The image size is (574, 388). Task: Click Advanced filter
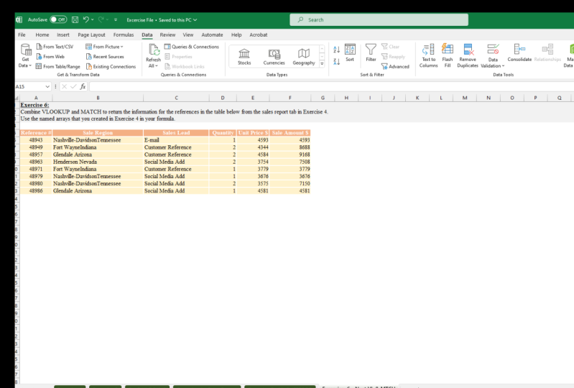(395, 66)
